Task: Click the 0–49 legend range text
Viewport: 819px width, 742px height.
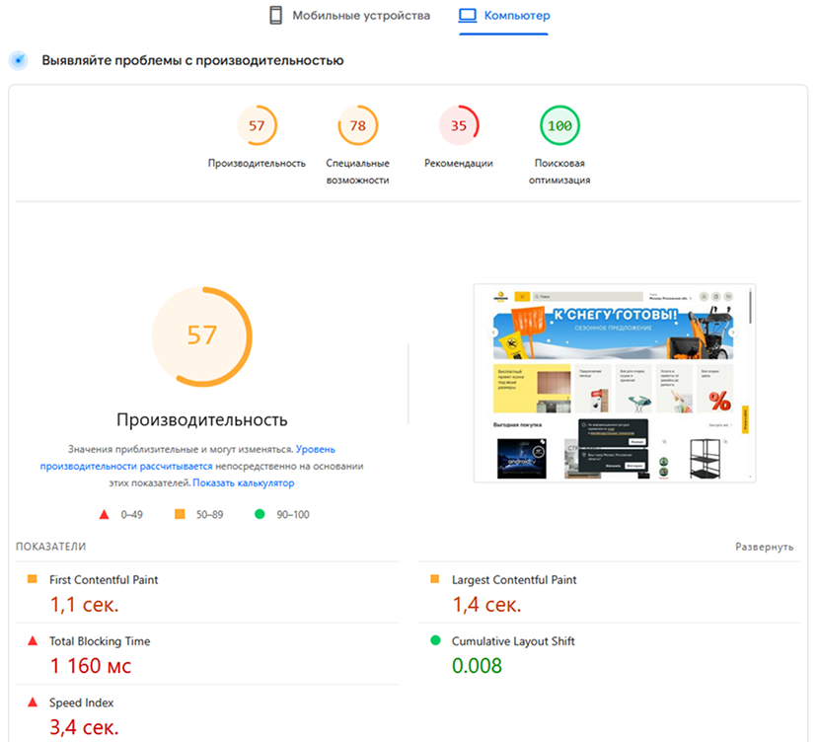Action: 131,515
